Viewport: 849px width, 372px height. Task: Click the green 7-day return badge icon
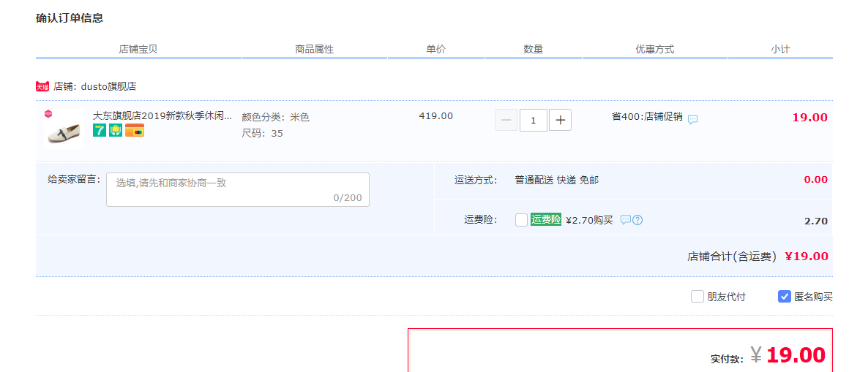(x=99, y=130)
